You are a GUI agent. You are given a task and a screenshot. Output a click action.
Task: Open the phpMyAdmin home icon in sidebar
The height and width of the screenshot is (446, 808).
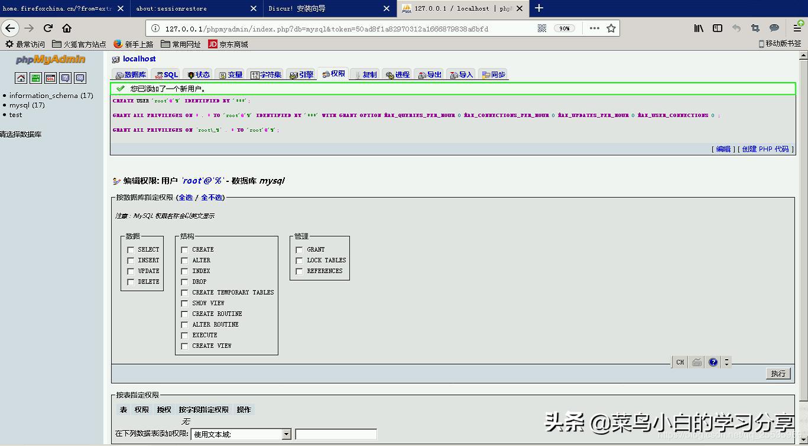click(x=21, y=78)
